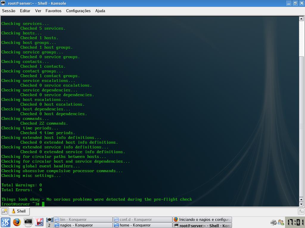Viewport: 305px width, 228px height.
Task: Click the panel clock
Action: (x=295, y=222)
